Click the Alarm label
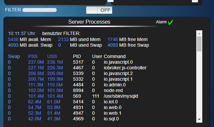 click(x=161, y=22)
